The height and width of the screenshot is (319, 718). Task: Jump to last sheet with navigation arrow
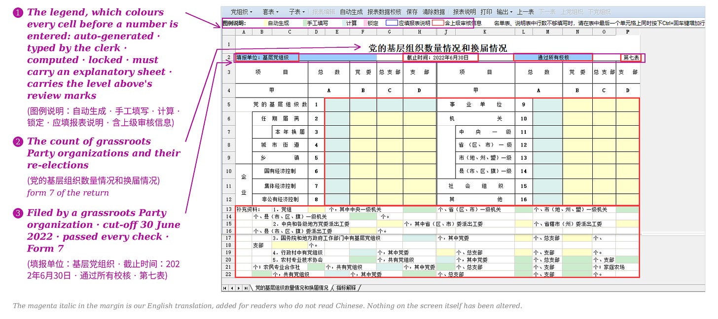coord(246,288)
